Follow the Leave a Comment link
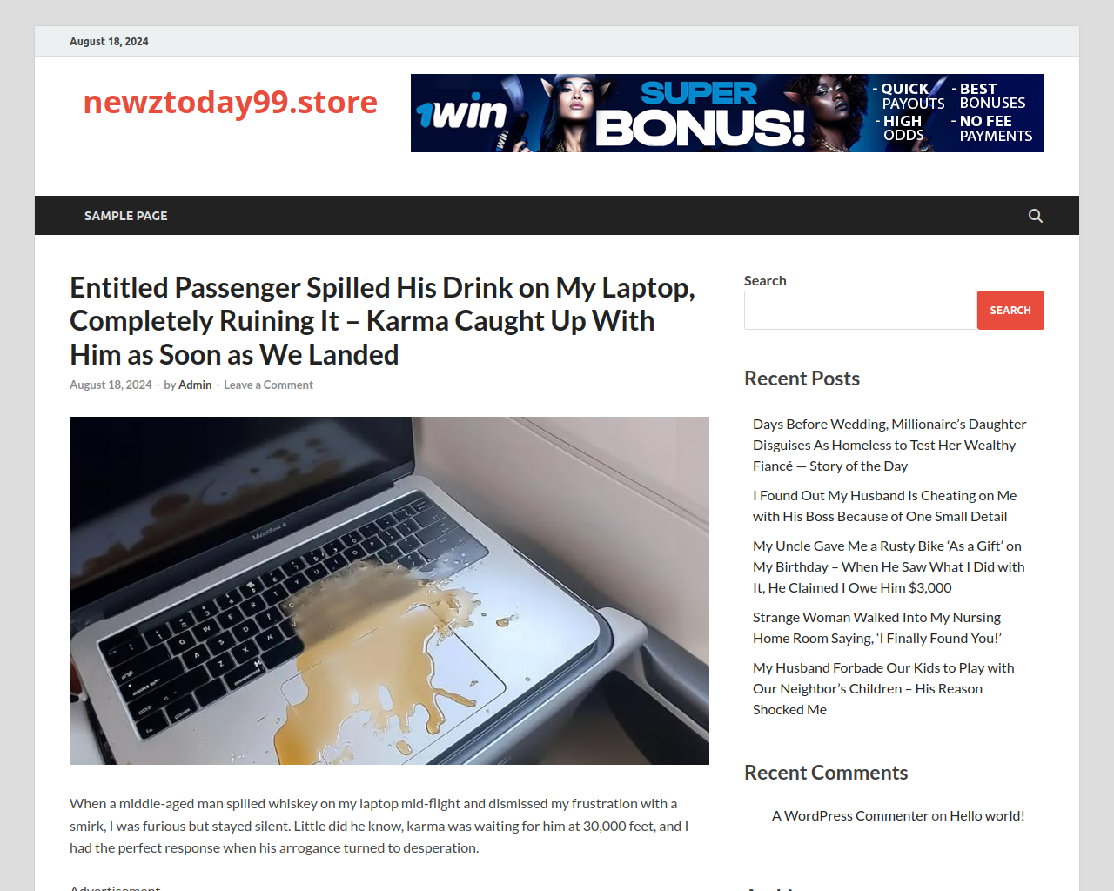Image resolution: width=1114 pixels, height=891 pixels. [268, 385]
